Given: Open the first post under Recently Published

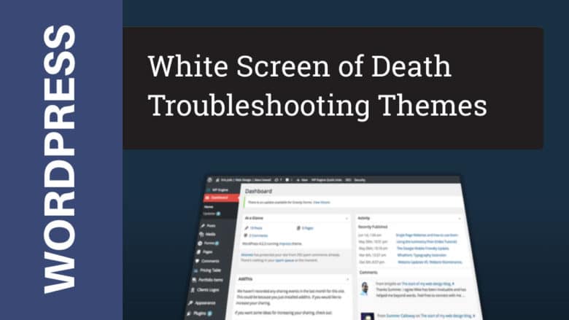Looking at the screenshot, I should [427, 235].
